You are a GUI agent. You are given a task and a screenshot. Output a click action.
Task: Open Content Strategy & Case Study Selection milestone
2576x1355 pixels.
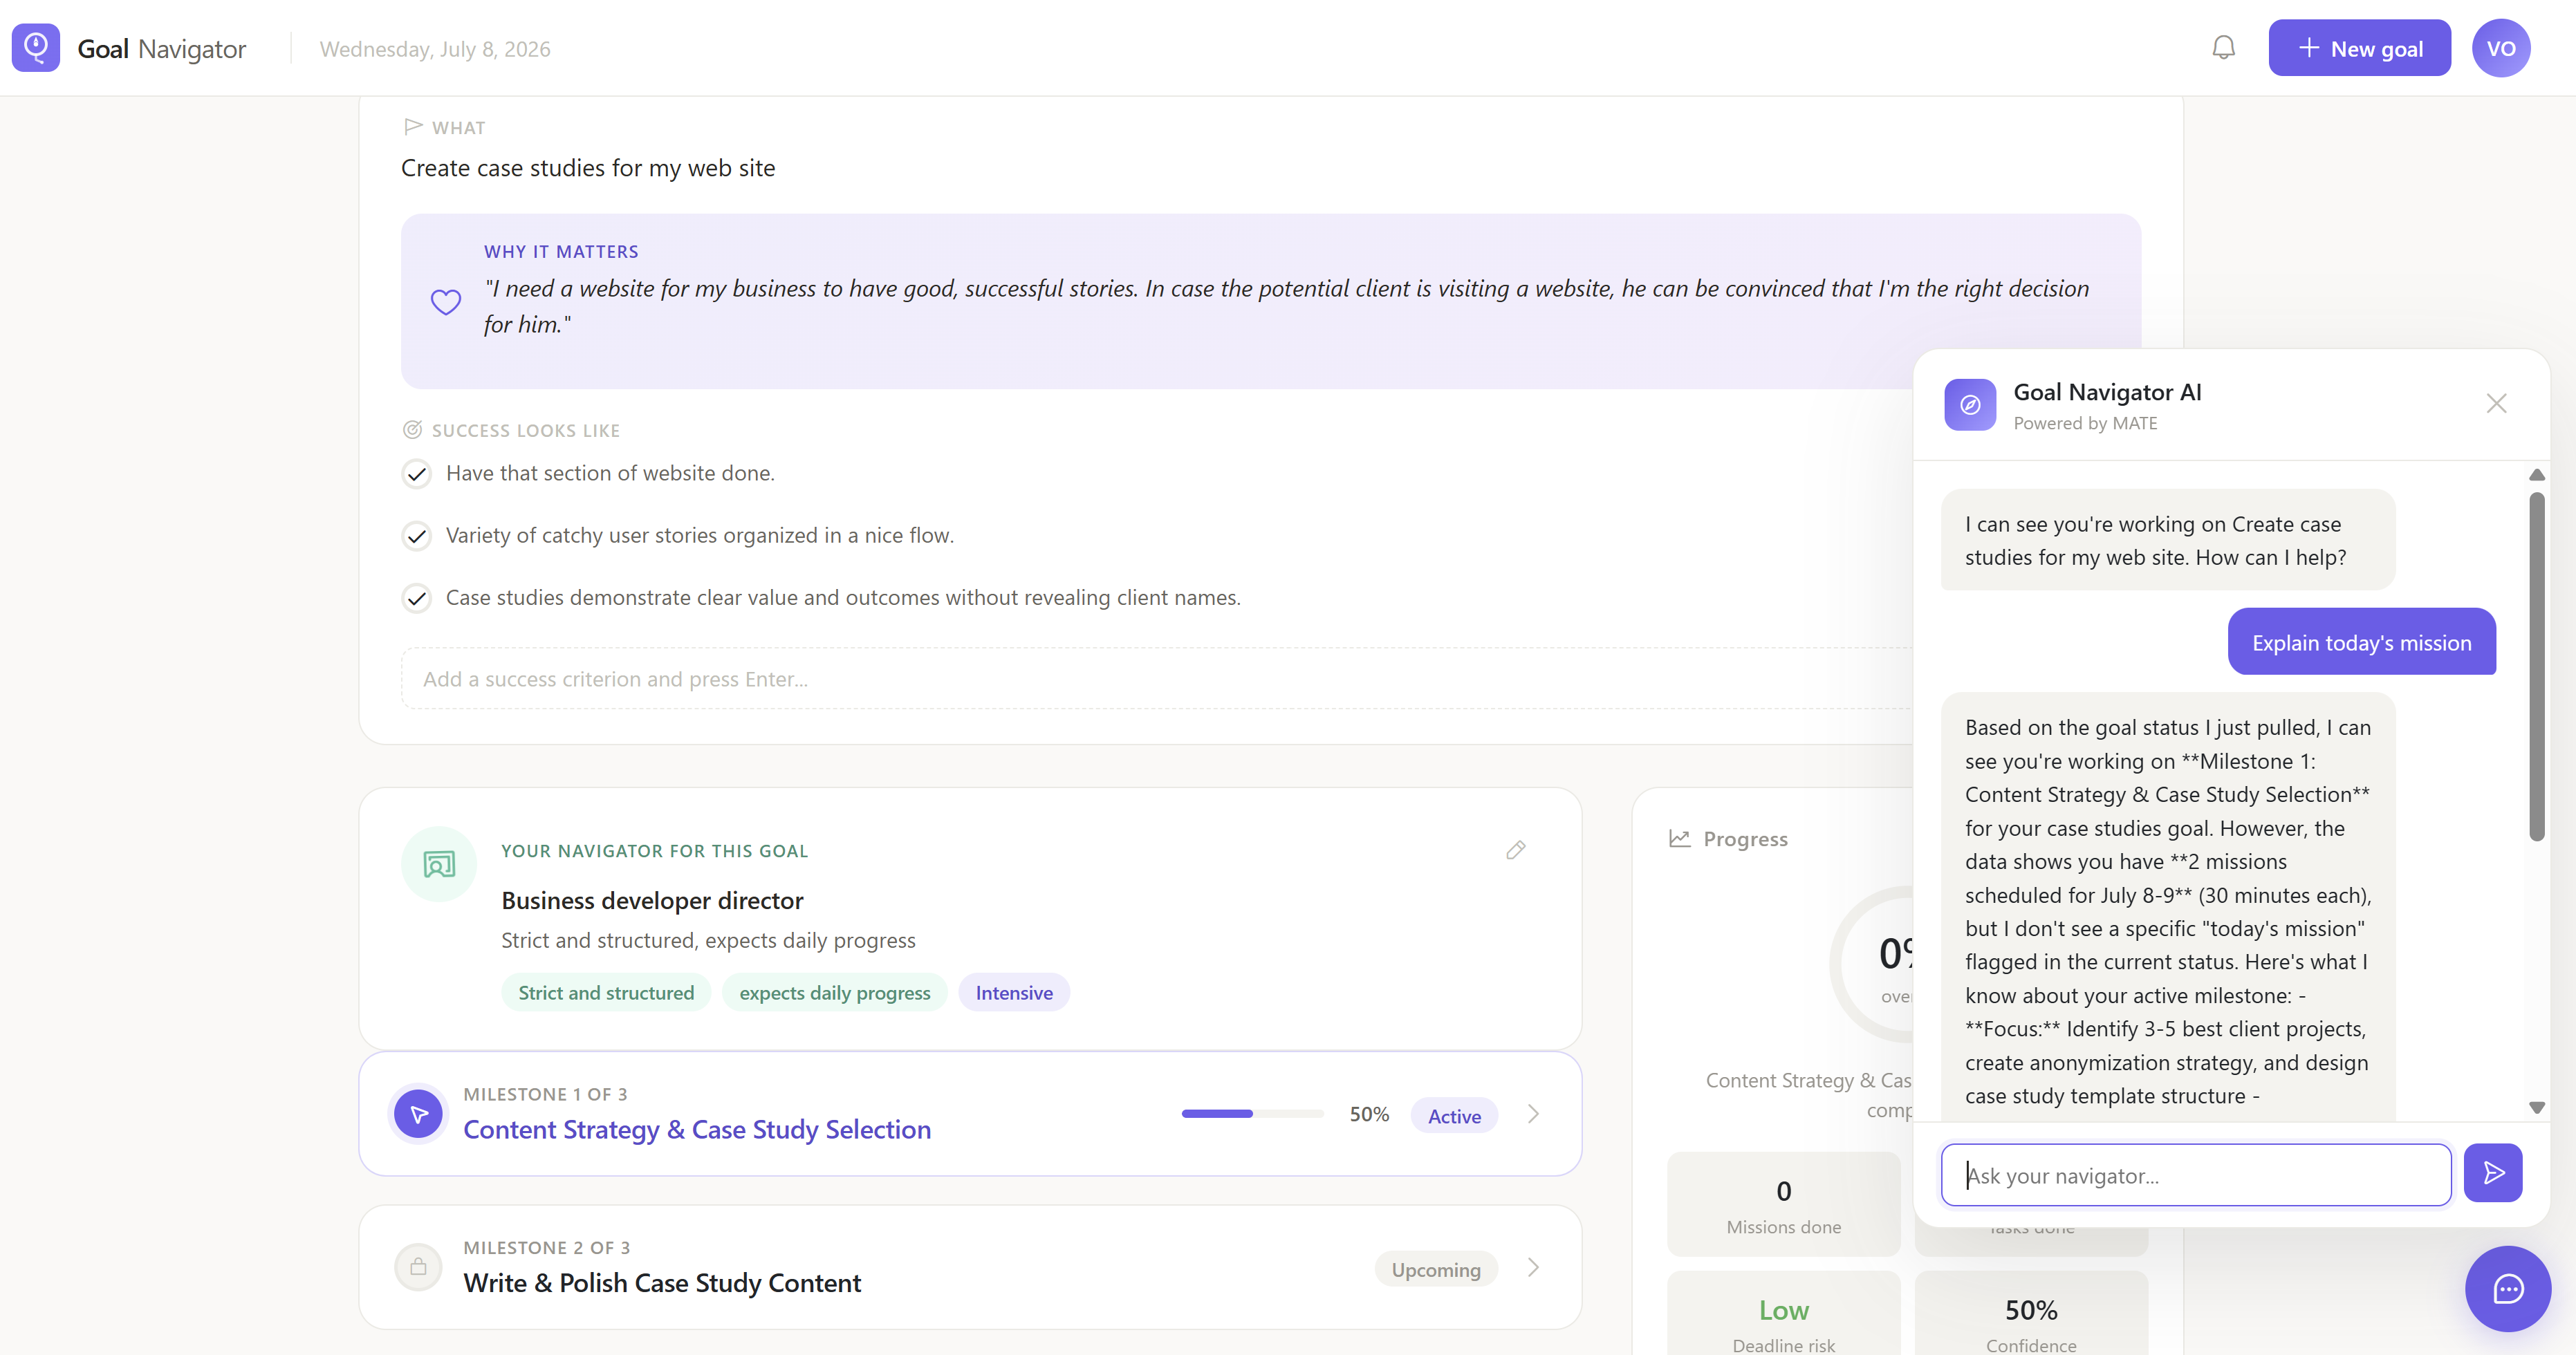pyautogui.click(x=697, y=1129)
